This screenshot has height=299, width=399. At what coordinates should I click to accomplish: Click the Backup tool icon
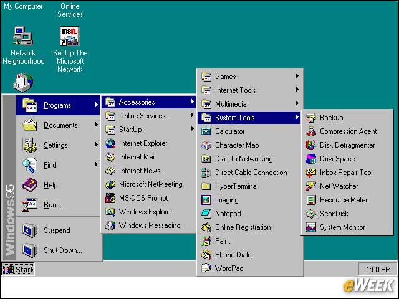pyautogui.click(x=311, y=118)
